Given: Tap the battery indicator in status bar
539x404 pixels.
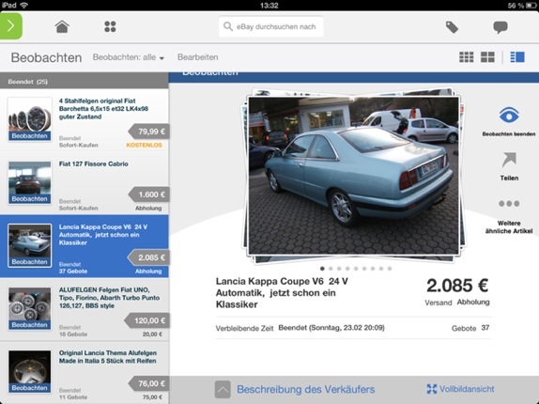Looking at the screenshot, I should [x=531, y=6].
